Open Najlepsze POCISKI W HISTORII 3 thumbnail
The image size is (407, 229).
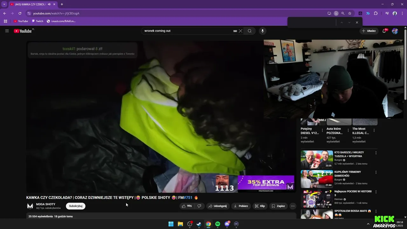pyautogui.click(x=317, y=198)
